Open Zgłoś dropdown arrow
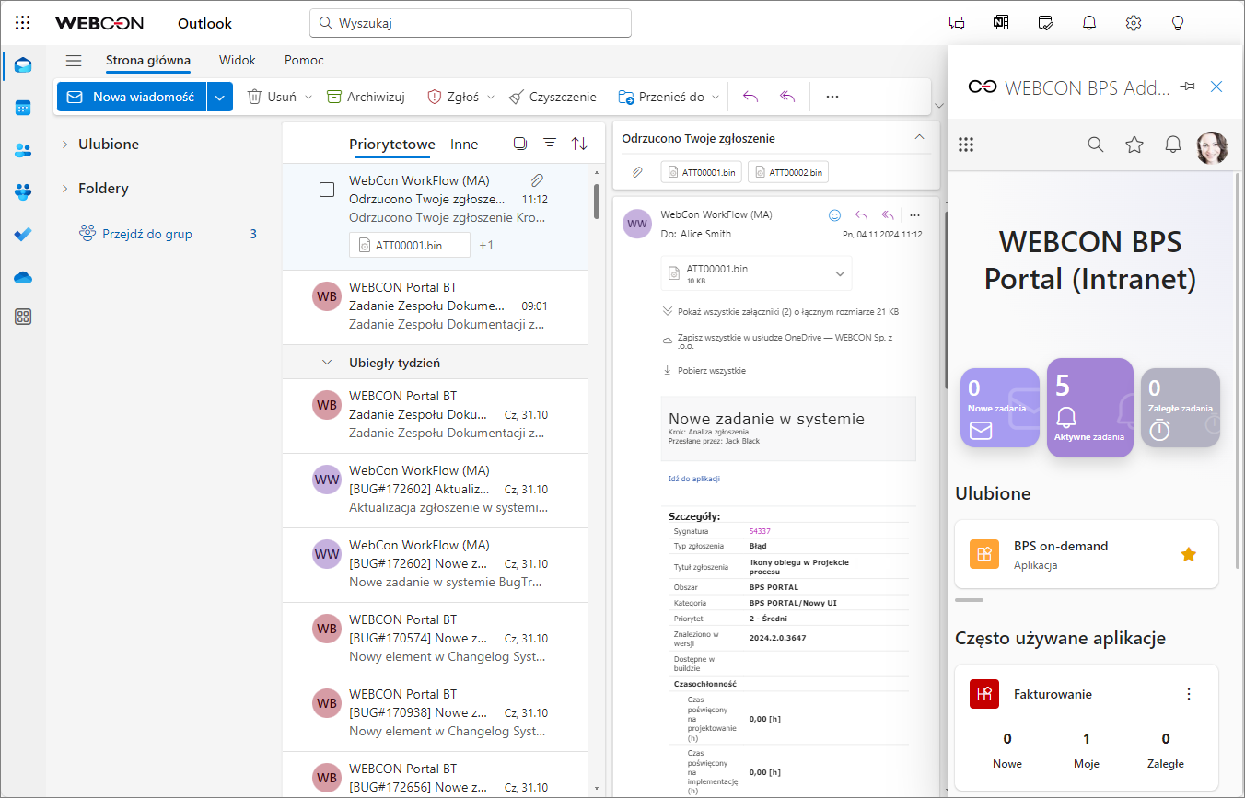The height and width of the screenshot is (798, 1245). pyautogui.click(x=491, y=97)
